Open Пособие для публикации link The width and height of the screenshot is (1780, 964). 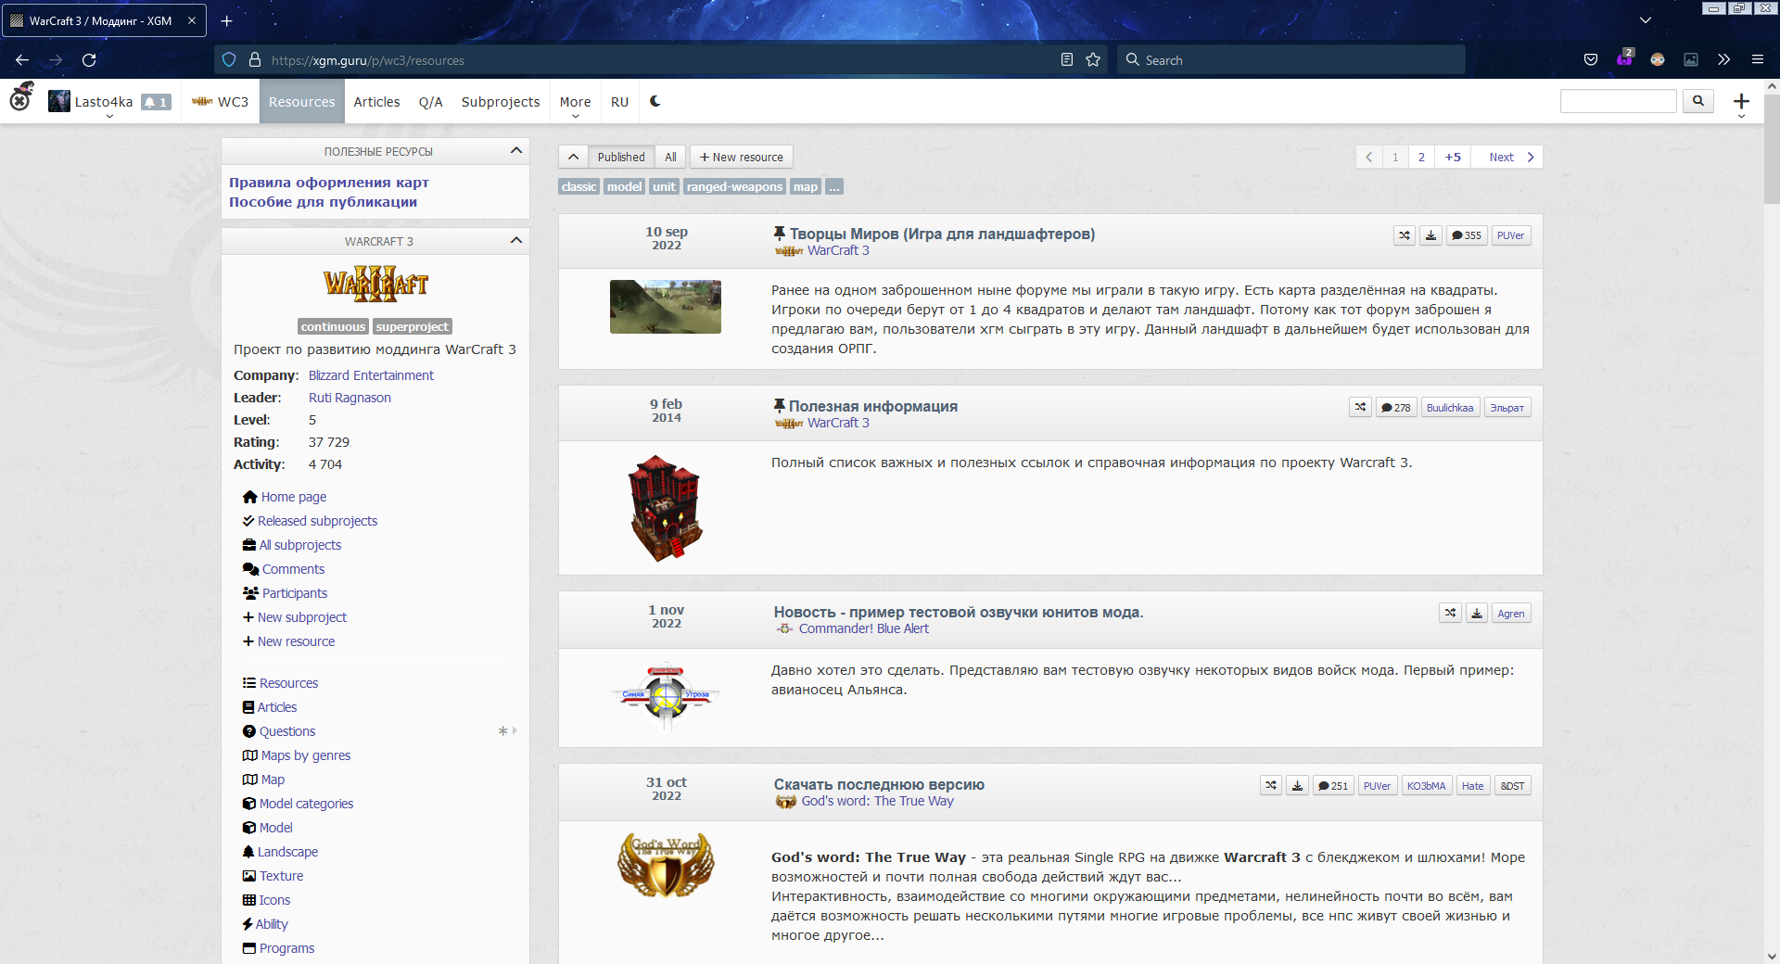pyautogui.click(x=323, y=202)
